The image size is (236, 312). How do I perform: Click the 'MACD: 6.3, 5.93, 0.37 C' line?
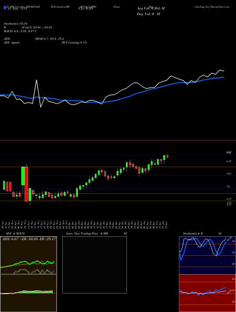(20, 31)
